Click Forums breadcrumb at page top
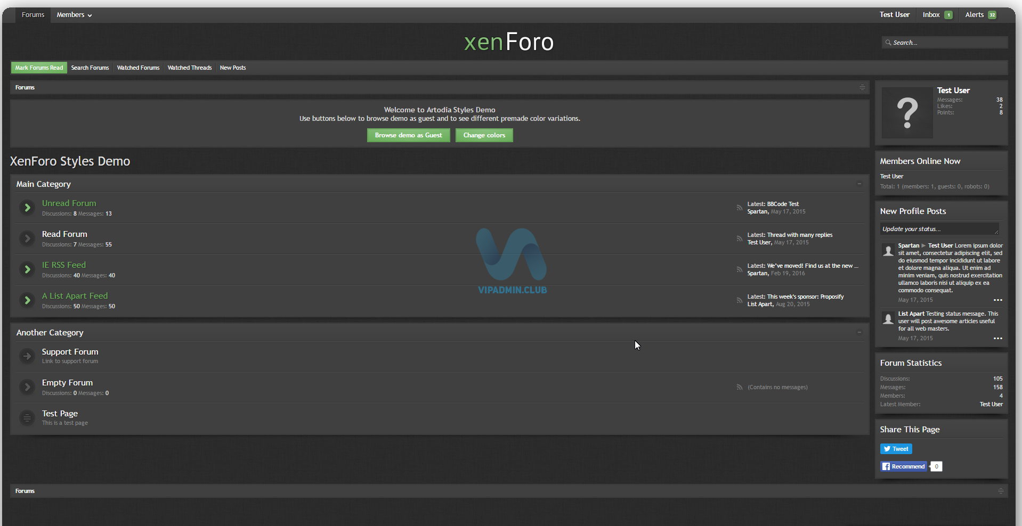The width and height of the screenshot is (1022, 526). click(25, 87)
